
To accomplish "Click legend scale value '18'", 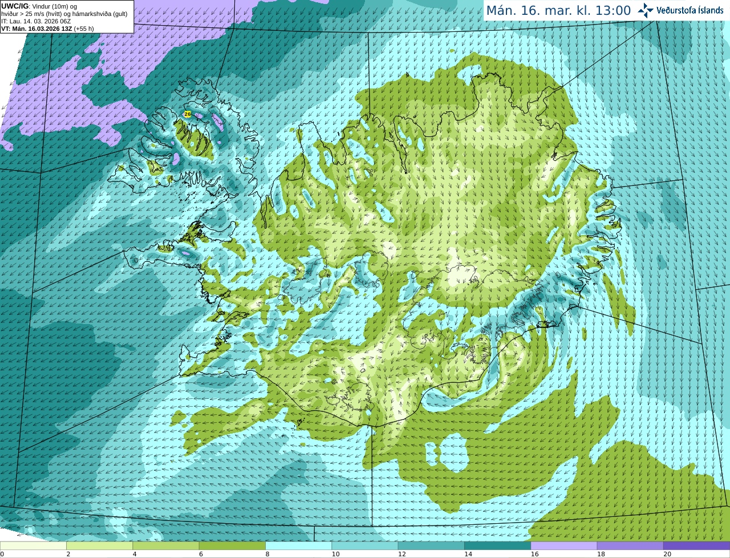I will tap(601, 554).
